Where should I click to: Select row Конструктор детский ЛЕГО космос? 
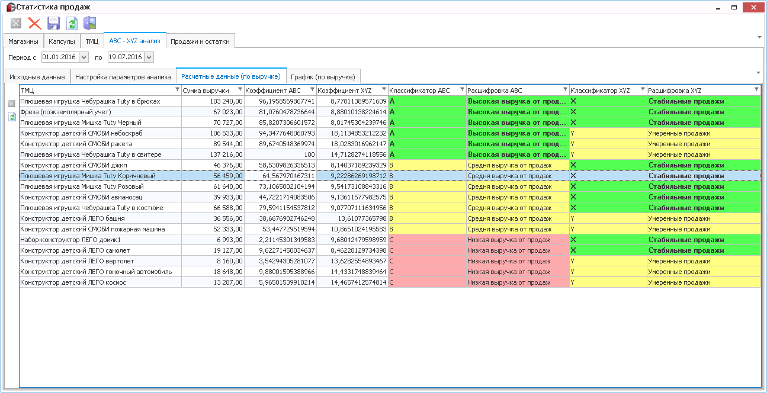(x=390, y=282)
